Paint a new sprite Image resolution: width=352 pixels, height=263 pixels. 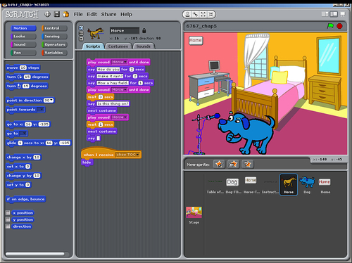click(219, 164)
